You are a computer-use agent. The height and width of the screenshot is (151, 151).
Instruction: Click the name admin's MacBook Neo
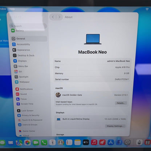click(119, 61)
